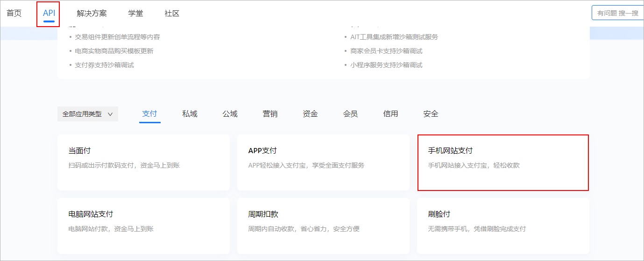Choose the 安全 category tab
The height and width of the screenshot is (261, 644).
[x=431, y=113]
